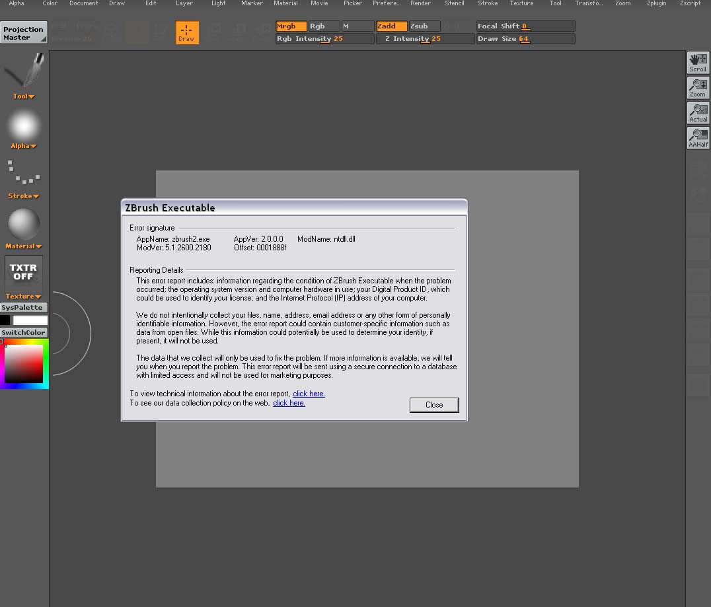Image resolution: width=711 pixels, height=607 pixels.
Task: Click the Scroll hand icon
Action: pos(698,63)
